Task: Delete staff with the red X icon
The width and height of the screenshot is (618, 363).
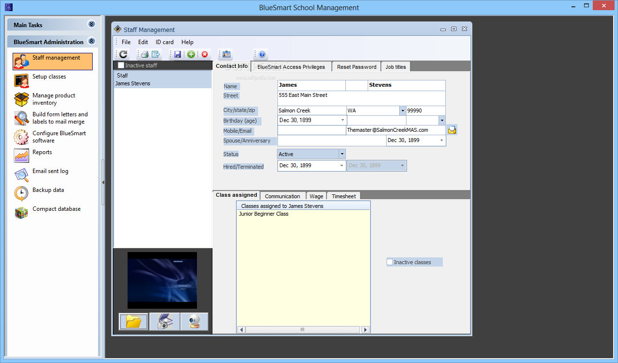Action: pos(205,54)
